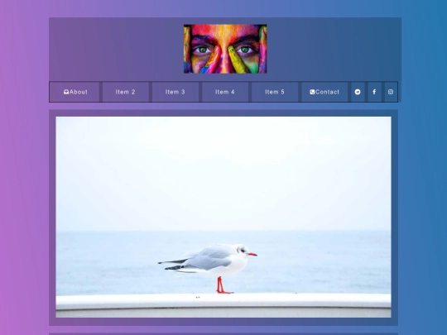The height and width of the screenshot is (335, 447).
Task: Select Item 4 in navigation bar
Action: (225, 92)
